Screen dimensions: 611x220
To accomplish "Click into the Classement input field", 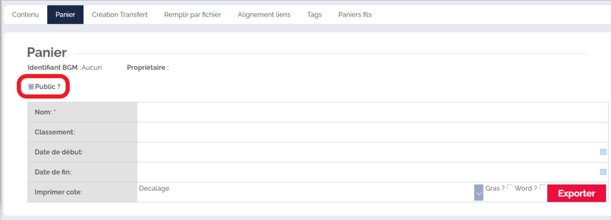I will [372, 132].
